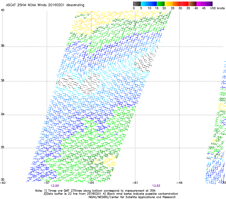The width and height of the screenshot is (226, 199).
Task: Click the red 30-35 knots legend color
Action: [x=184, y=4]
